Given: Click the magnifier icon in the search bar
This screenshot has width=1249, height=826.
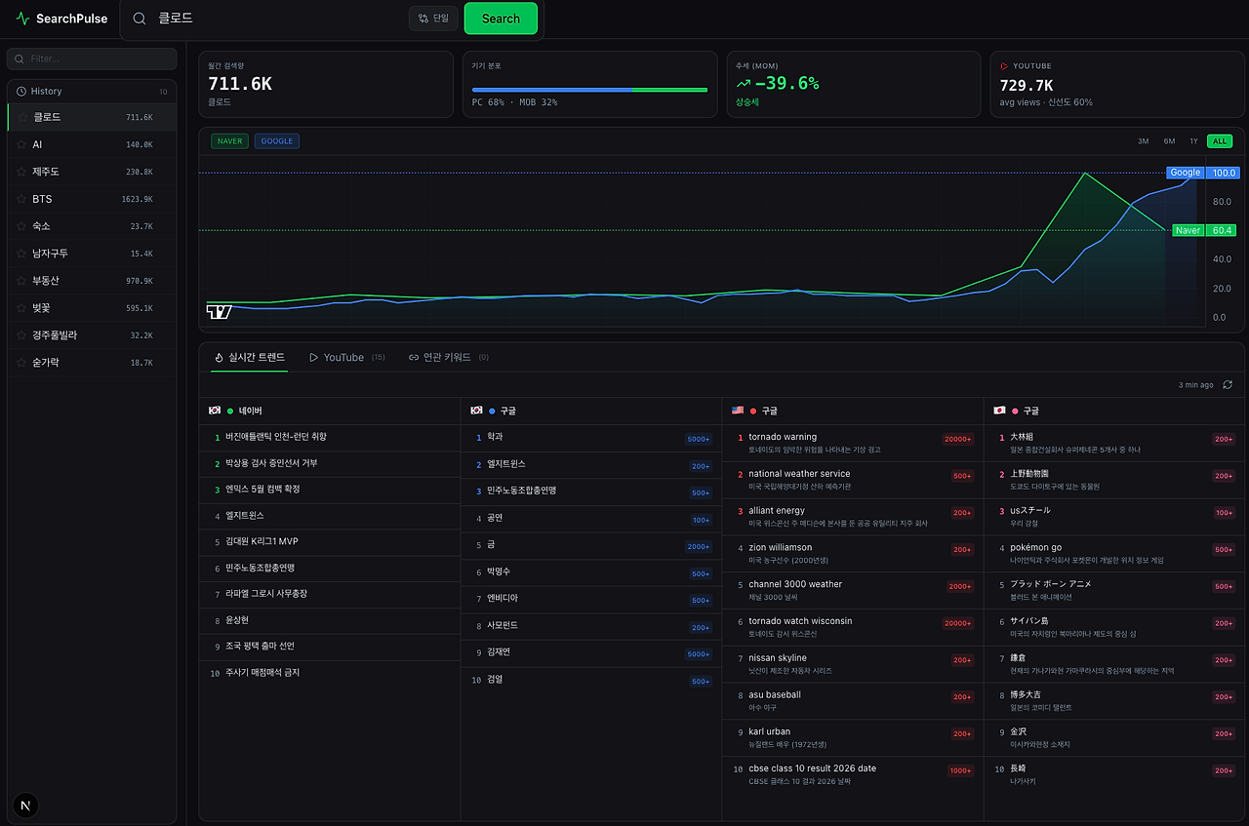Looking at the screenshot, I should [140, 19].
